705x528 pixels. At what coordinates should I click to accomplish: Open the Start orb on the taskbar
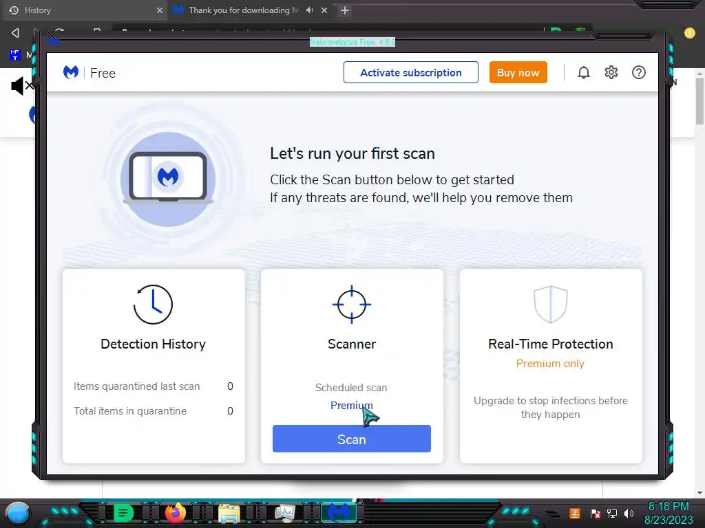pyautogui.click(x=18, y=513)
